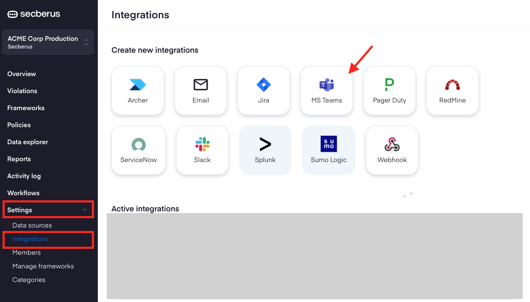Open Categories under Settings
This screenshot has height=302, width=530.
coord(29,280)
